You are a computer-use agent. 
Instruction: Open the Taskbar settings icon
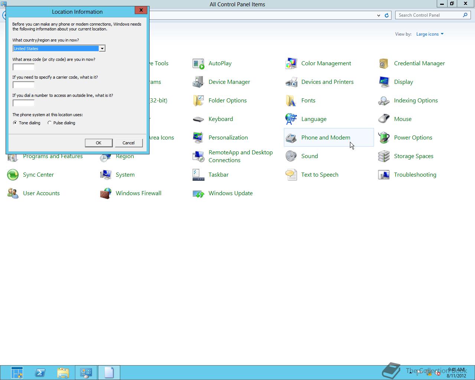coord(199,175)
